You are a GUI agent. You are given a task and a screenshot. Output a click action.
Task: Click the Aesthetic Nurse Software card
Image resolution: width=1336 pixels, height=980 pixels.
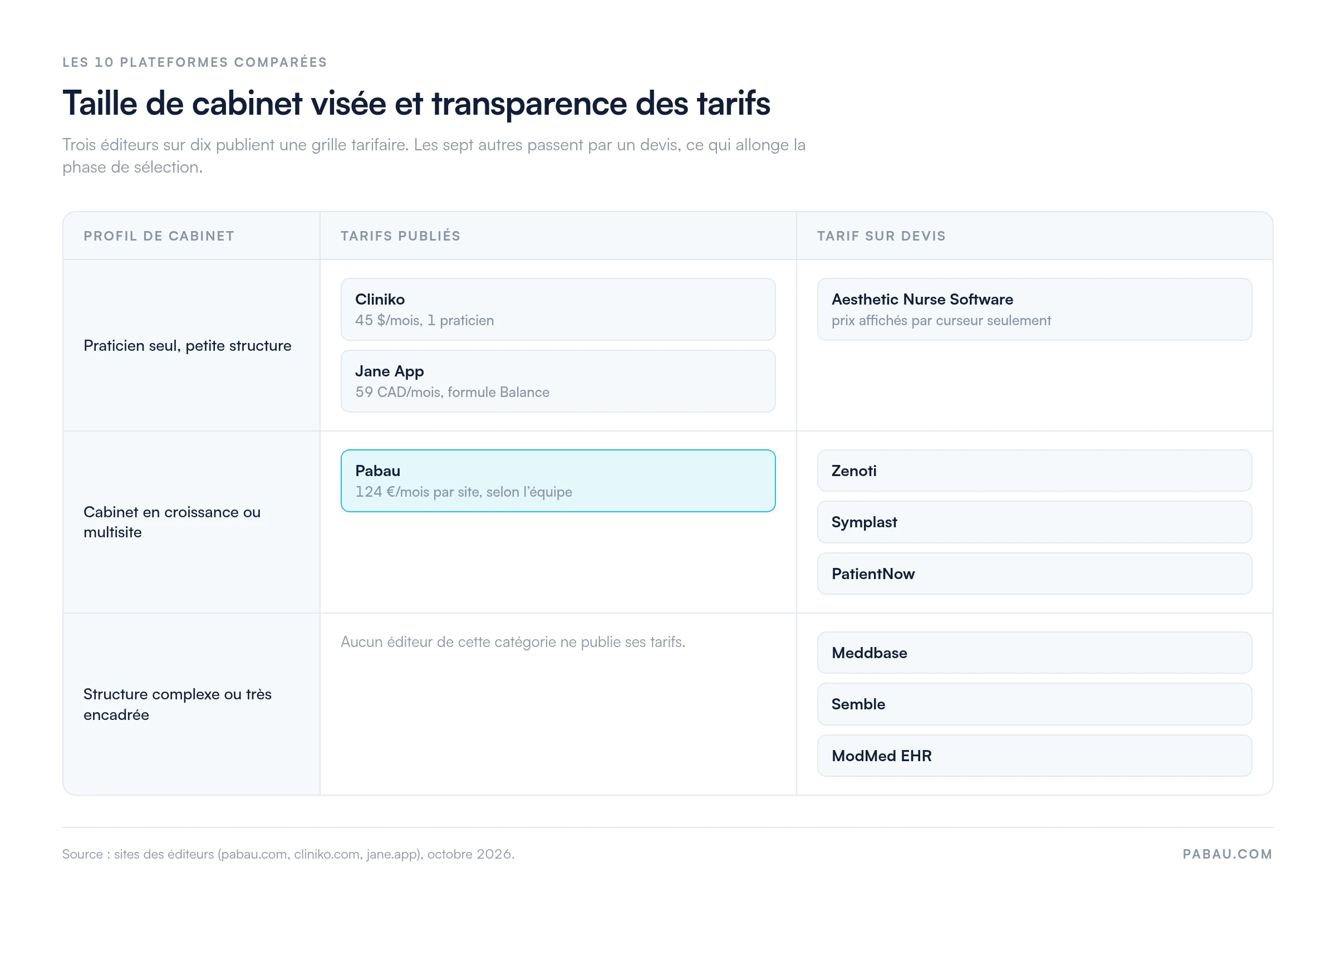tap(1034, 309)
